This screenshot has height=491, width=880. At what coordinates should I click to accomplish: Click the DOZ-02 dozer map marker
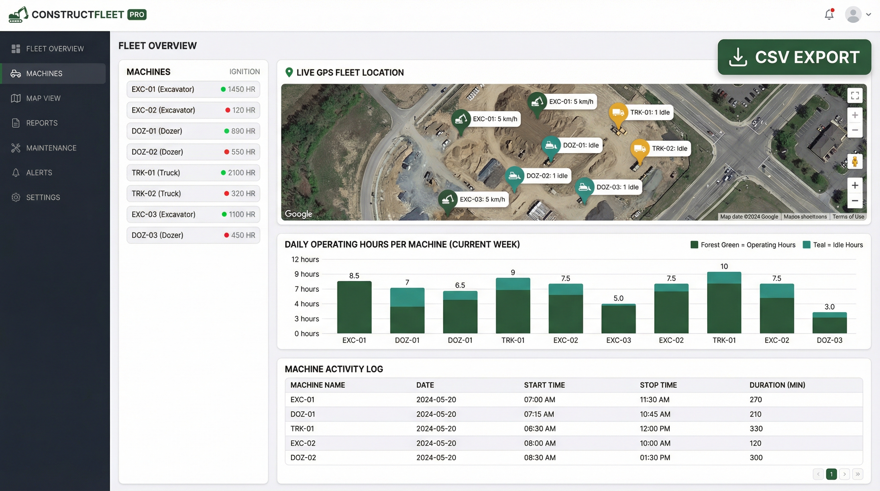click(x=515, y=176)
